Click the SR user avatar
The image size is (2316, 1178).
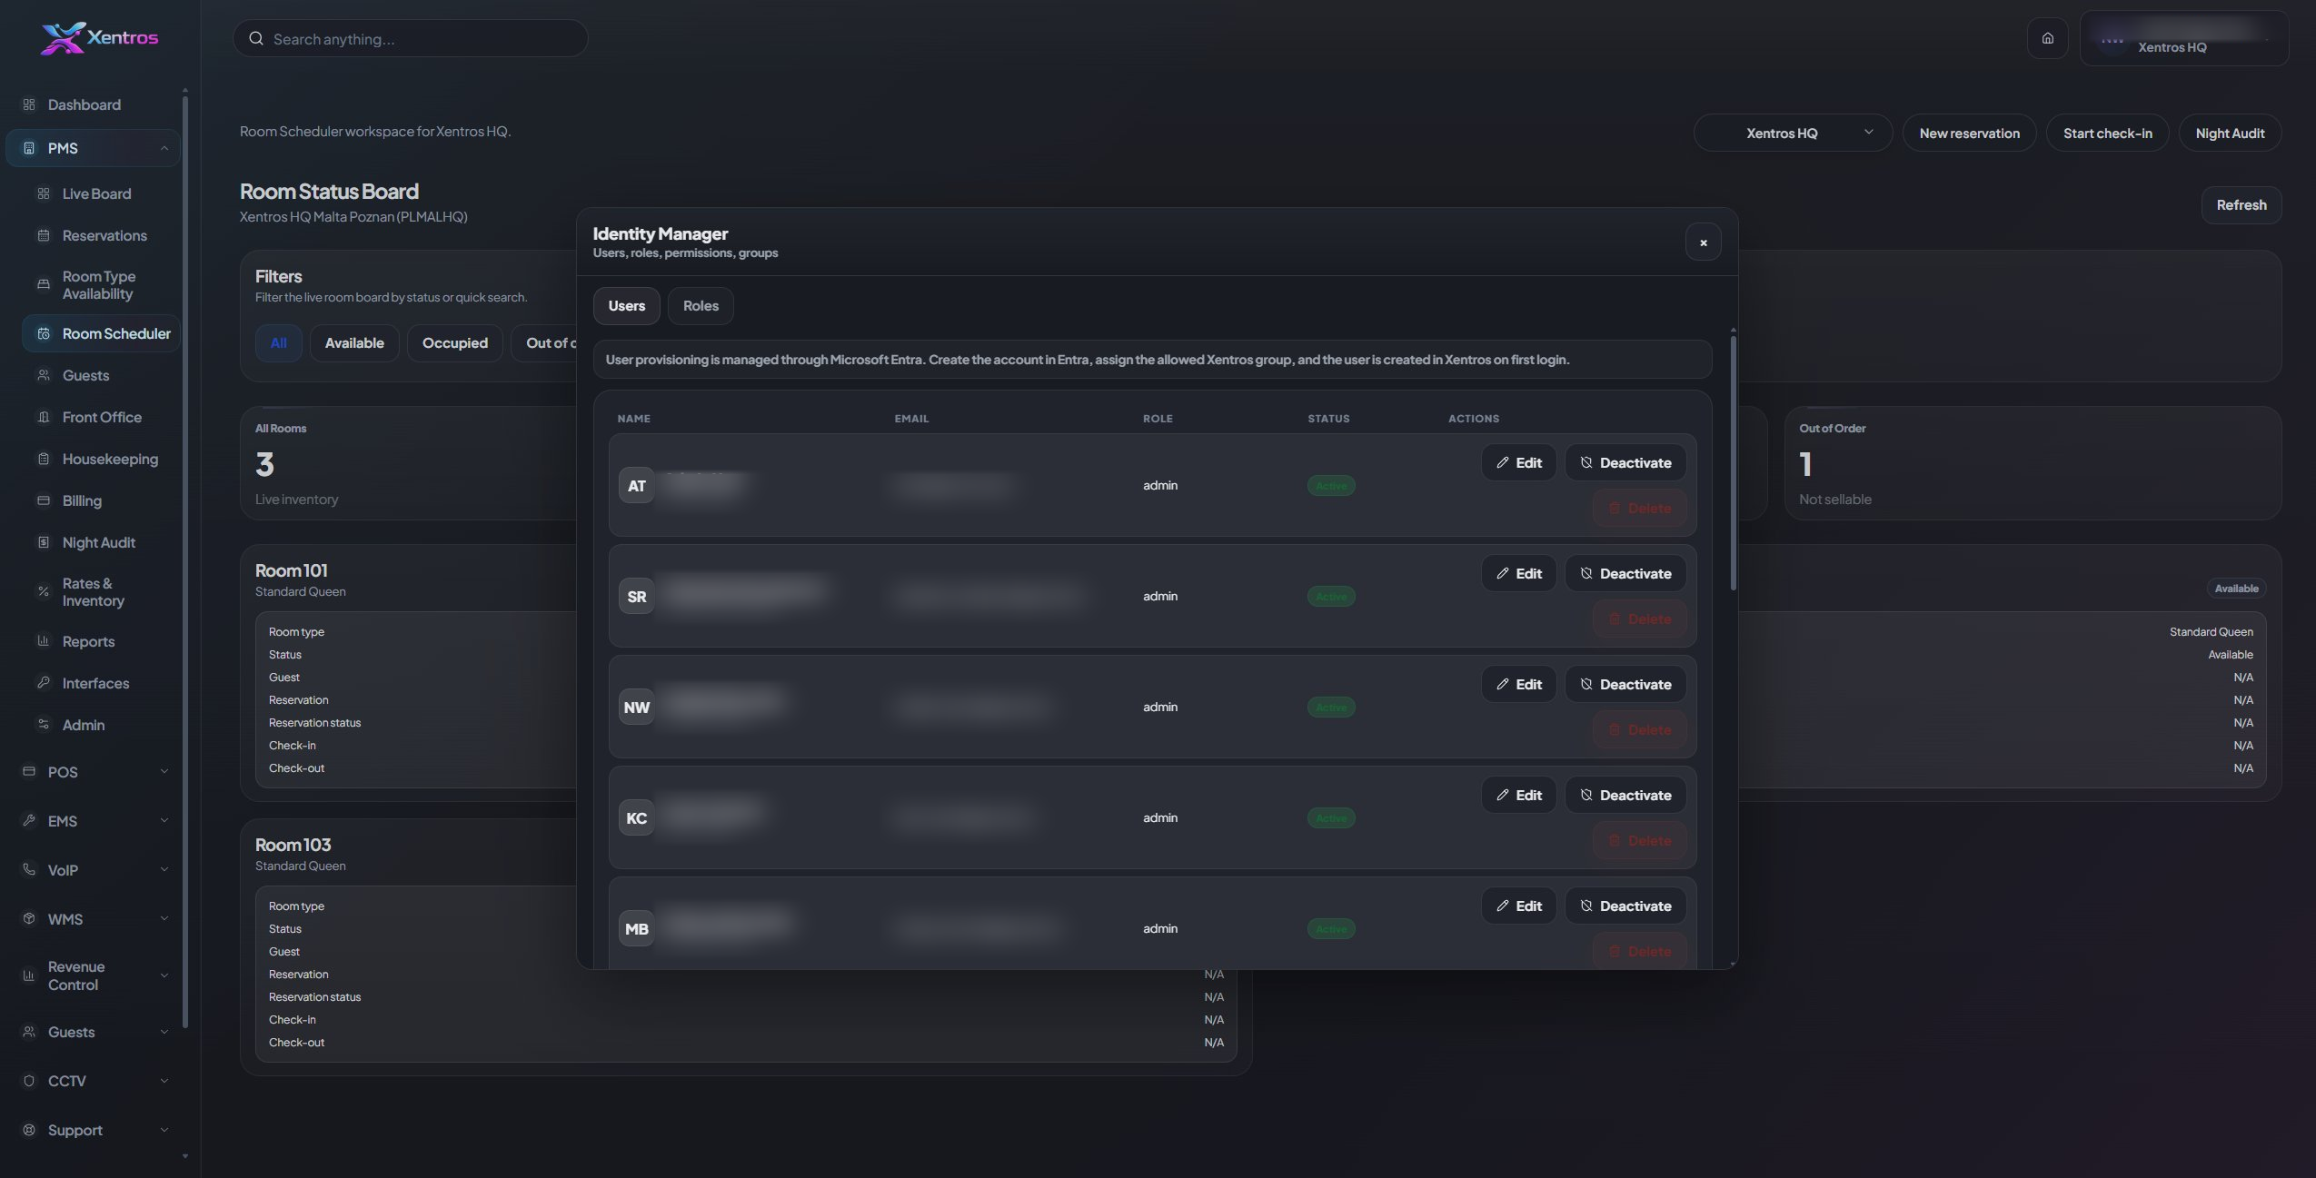(x=636, y=596)
